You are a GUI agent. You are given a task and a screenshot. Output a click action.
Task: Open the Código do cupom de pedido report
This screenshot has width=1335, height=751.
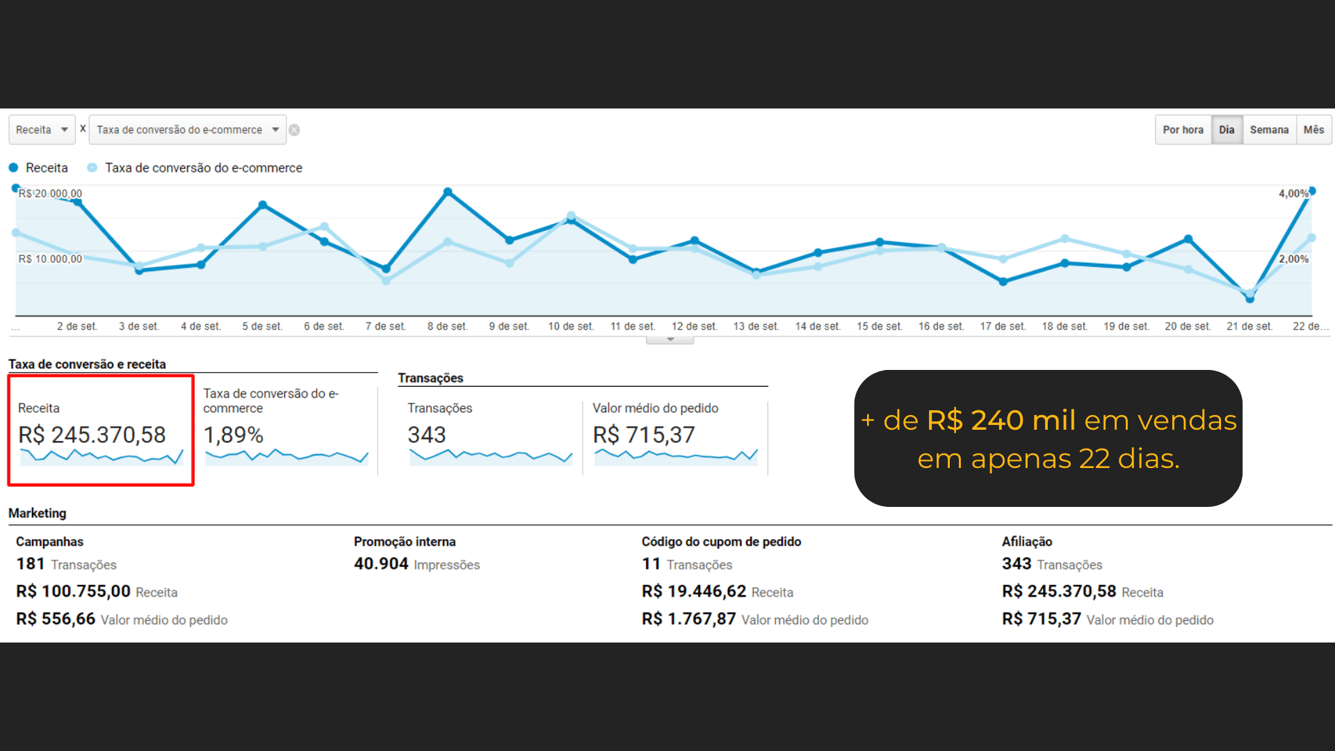coord(721,542)
